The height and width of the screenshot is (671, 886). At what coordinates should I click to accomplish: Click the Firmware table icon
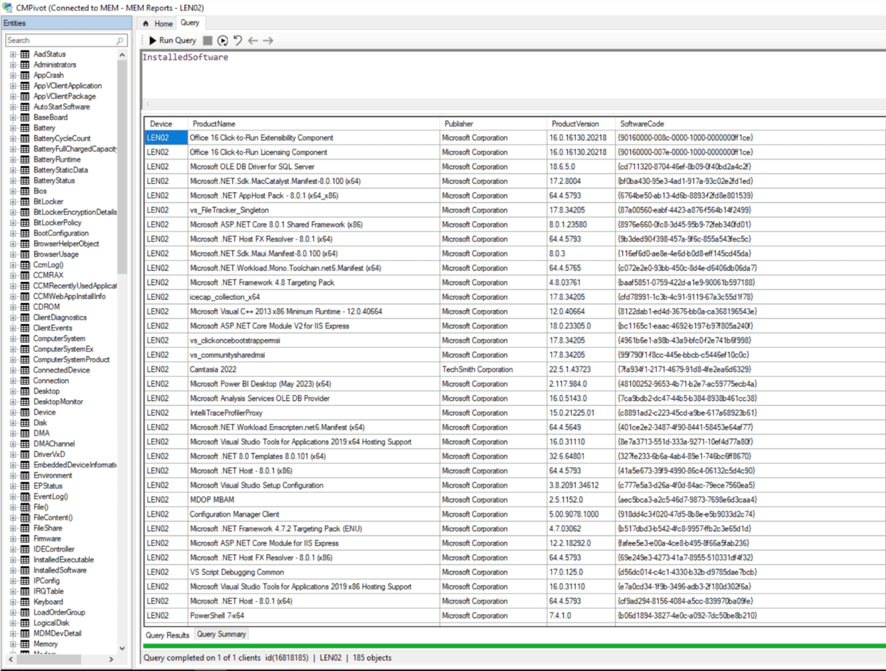(x=25, y=538)
